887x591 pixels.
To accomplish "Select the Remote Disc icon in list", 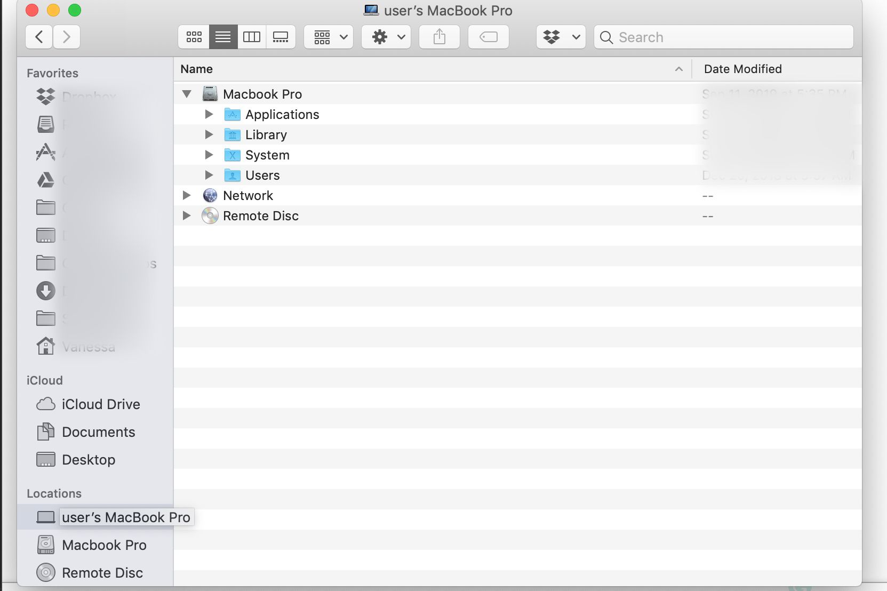I will pos(210,215).
